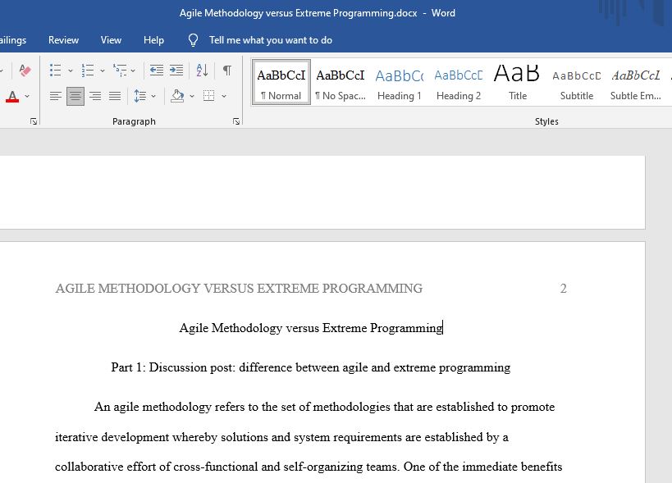This screenshot has height=483, width=672.
Task: Apply numbered list formatting
Action: 88,71
